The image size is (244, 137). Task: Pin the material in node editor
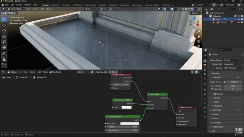tap(120, 72)
